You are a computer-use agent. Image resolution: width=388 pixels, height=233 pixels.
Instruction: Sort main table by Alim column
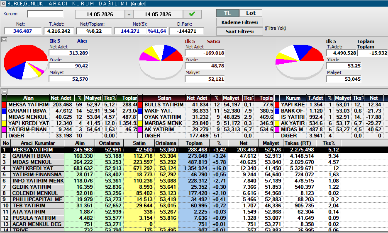(x=80, y=143)
